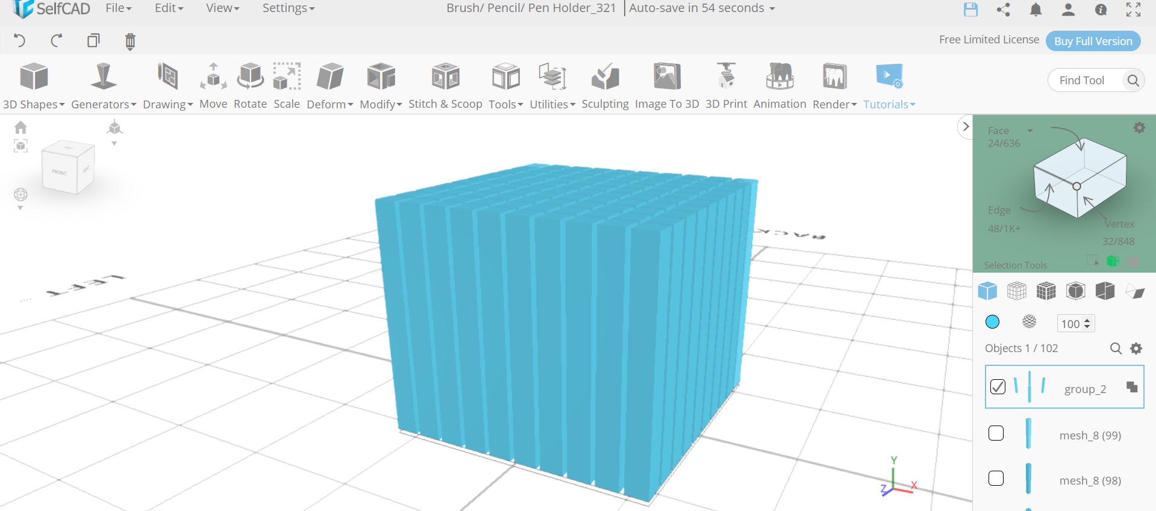Open the blue object color swatch
Image resolution: width=1156 pixels, height=511 pixels.
tap(992, 322)
